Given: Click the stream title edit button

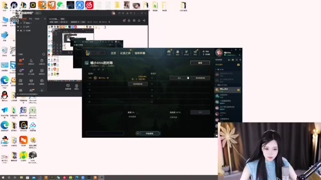Looking at the screenshot, I should click(x=63, y=19).
